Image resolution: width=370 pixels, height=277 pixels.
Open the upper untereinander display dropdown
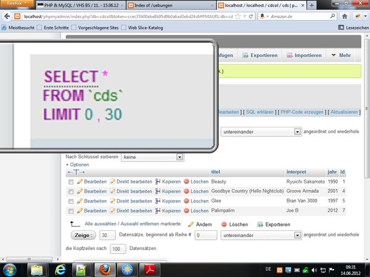click(x=261, y=132)
